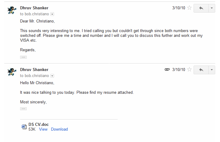
Task: Expand trimmed content under Most sincerely
Action: [23, 109]
